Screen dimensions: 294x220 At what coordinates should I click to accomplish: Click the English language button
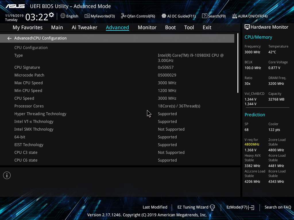click(72, 16)
